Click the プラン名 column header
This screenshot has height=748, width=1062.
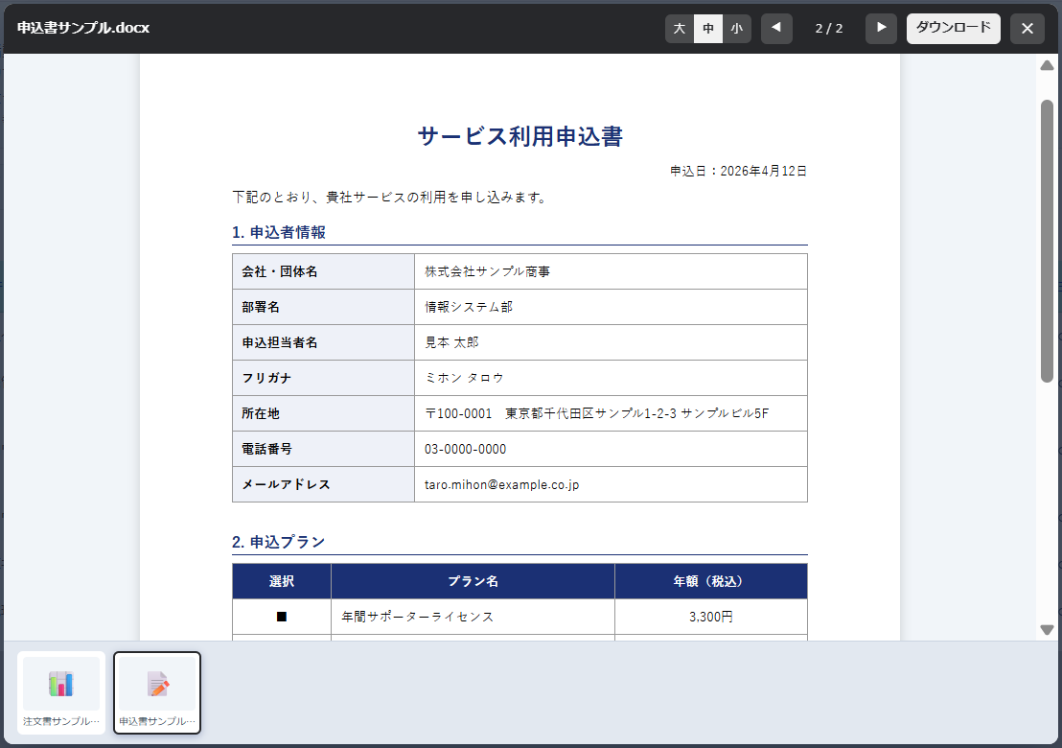point(473,581)
